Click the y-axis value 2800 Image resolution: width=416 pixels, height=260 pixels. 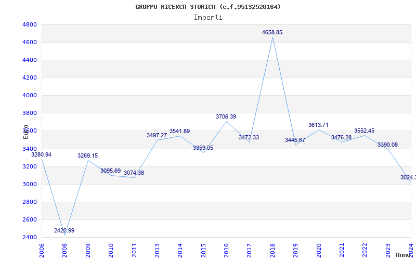[x=29, y=202]
